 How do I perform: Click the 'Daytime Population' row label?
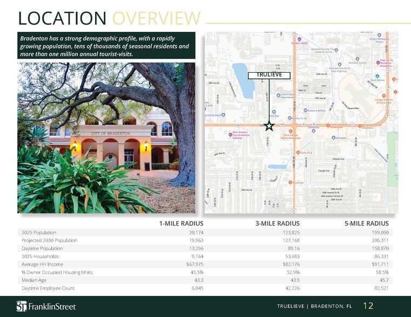pyautogui.click(x=42, y=249)
